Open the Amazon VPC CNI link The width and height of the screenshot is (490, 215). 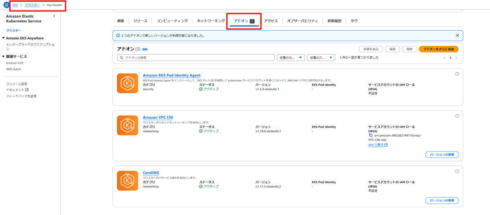pos(158,118)
